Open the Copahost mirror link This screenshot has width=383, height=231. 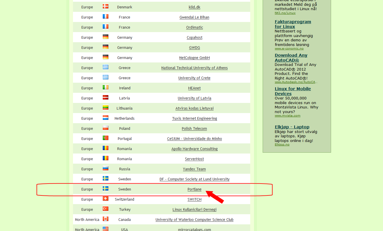click(x=195, y=38)
